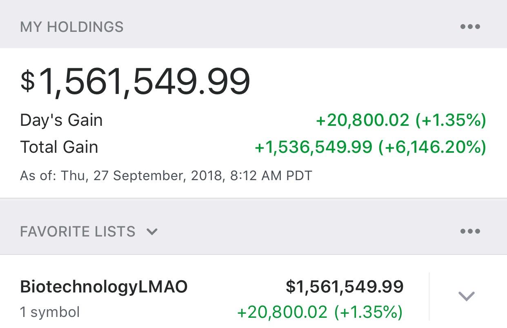Toggle the Day's Gain display
This screenshot has width=507, height=328.
click(x=61, y=120)
